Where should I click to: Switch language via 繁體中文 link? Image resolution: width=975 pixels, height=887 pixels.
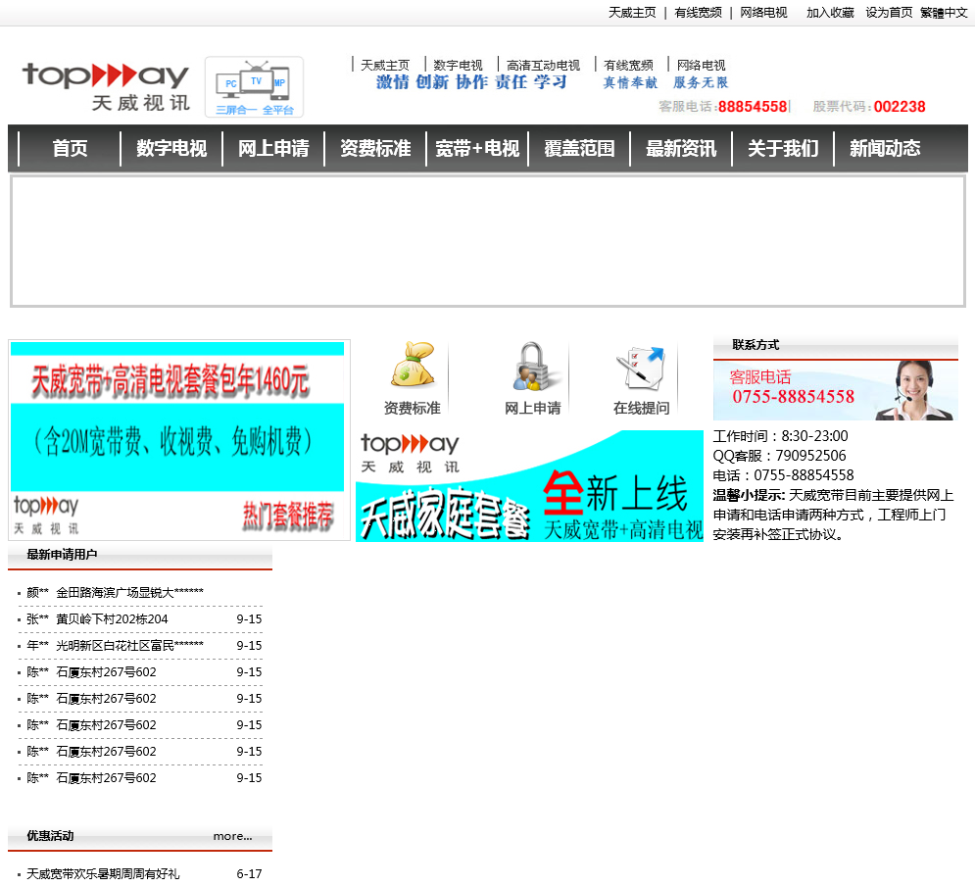[x=944, y=13]
